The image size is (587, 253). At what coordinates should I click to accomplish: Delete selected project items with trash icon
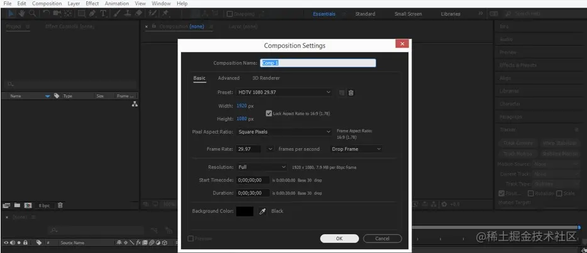60,205
